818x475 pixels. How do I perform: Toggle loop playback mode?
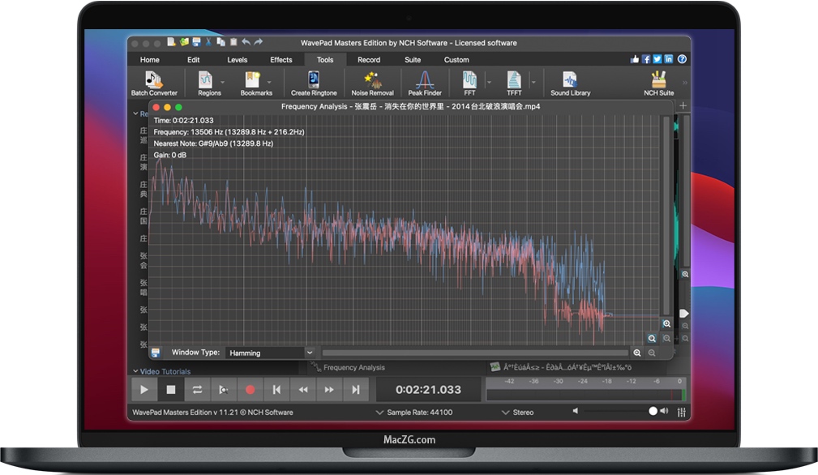[197, 389]
